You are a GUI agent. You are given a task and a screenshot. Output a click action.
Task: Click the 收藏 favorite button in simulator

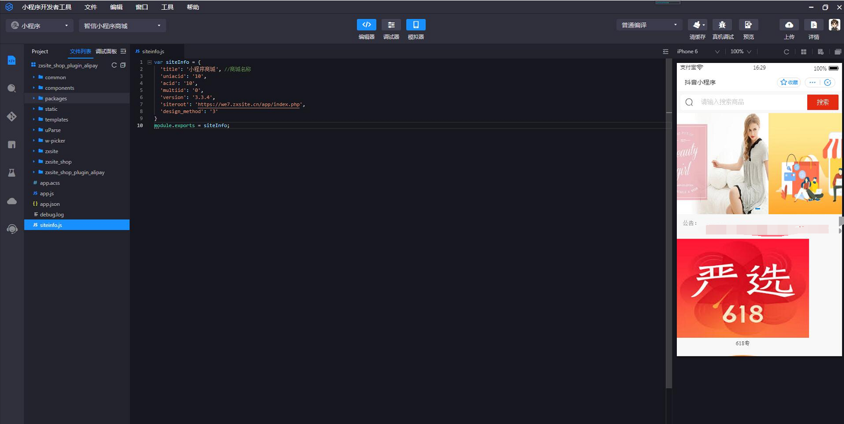click(x=789, y=82)
